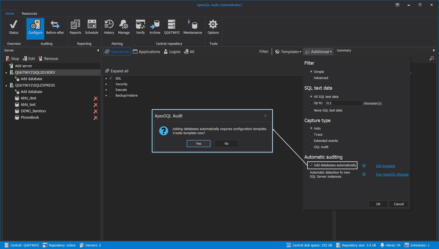This screenshot has height=249, width=439.
Task: Switch to the Home ribbon tab
Action: (10, 14)
